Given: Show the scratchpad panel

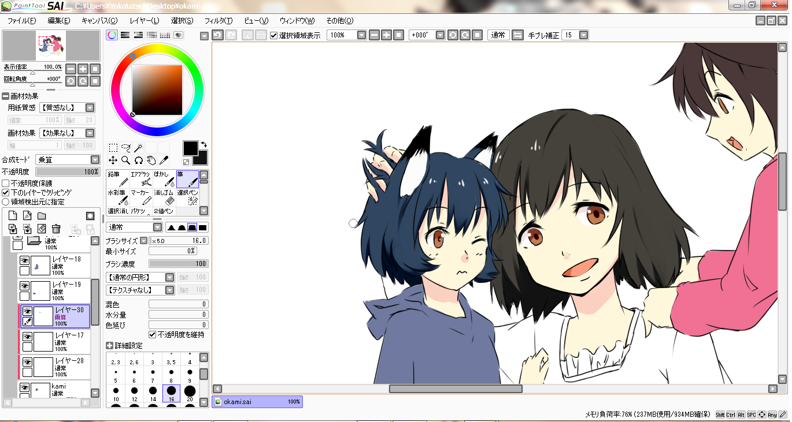Looking at the screenshot, I should (179, 35).
